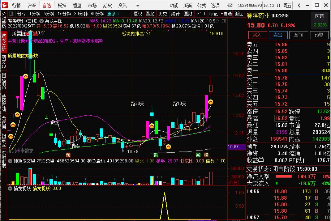Open the 公式 menu
Image resolution: width=331 pixels, height=221 pixels.
pyautogui.click(x=201, y=5)
